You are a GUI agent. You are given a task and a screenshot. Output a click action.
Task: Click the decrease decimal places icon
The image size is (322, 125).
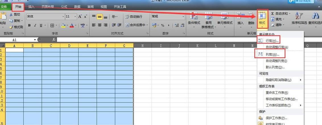click(x=182, y=25)
